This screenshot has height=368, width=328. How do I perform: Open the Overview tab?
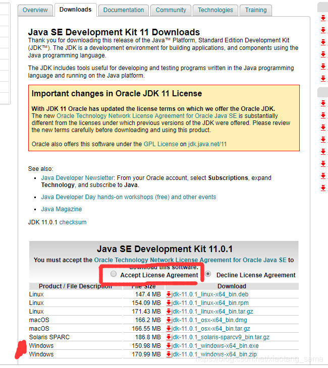(x=35, y=10)
